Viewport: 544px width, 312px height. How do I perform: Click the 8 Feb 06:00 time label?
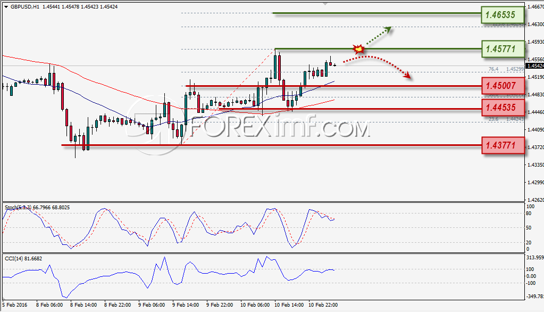click(49, 305)
